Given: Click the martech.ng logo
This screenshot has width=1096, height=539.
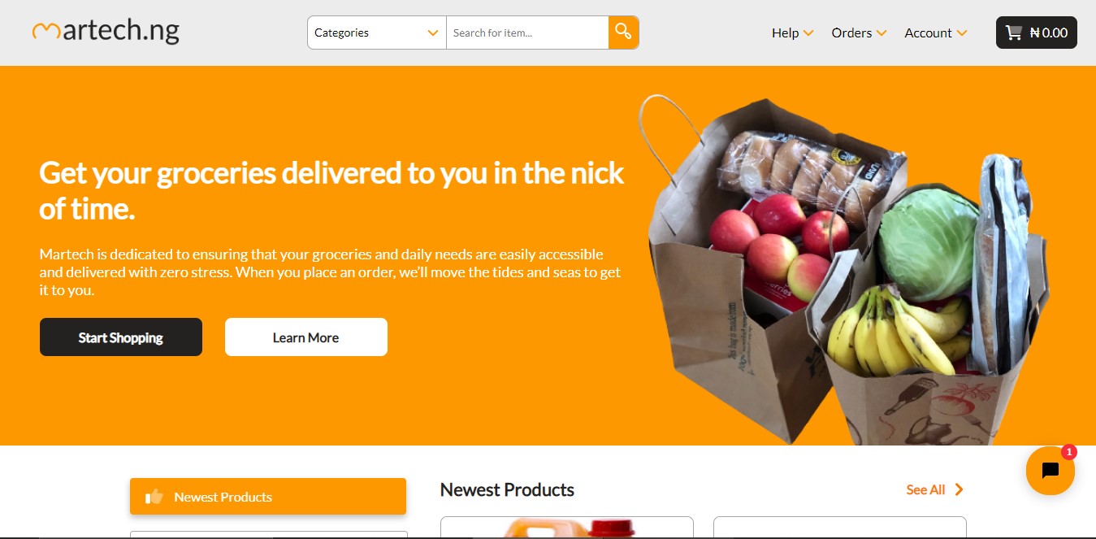Looking at the screenshot, I should pyautogui.click(x=106, y=32).
